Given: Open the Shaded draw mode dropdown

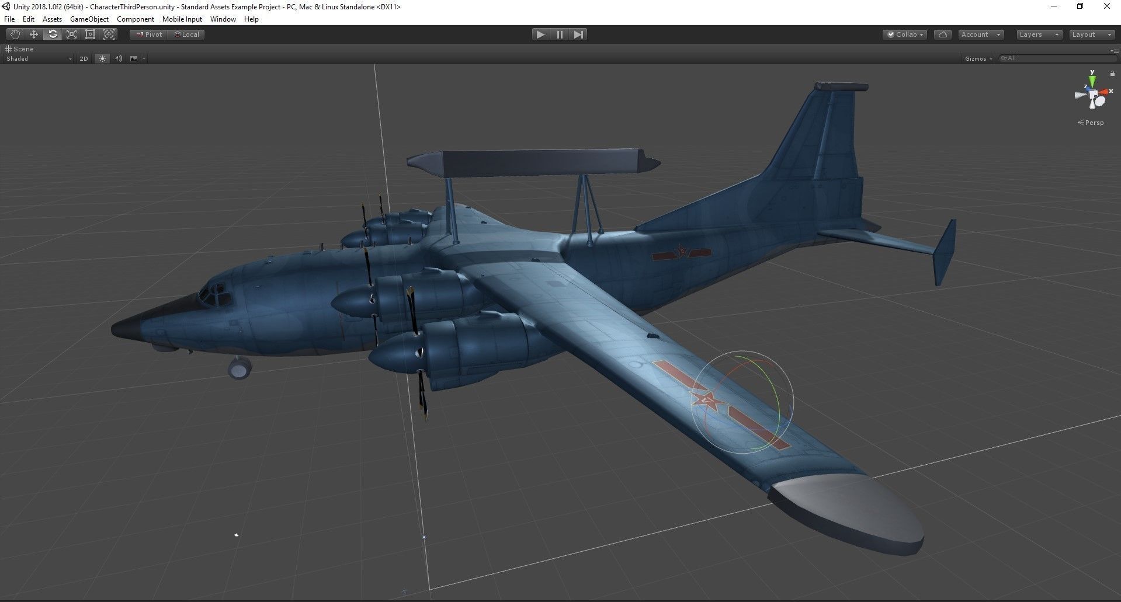Looking at the screenshot, I should [39, 58].
